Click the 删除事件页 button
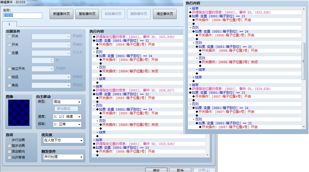The width and height of the screenshot is (309, 172). tap(139, 14)
